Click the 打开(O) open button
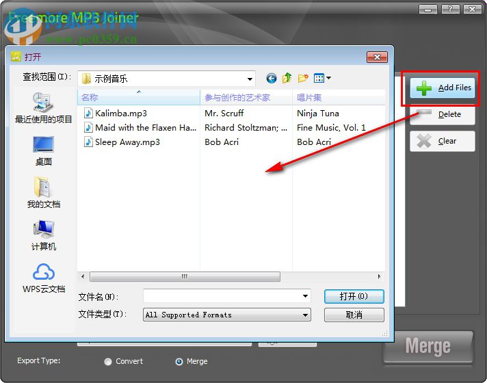487x383 pixels. click(354, 296)
